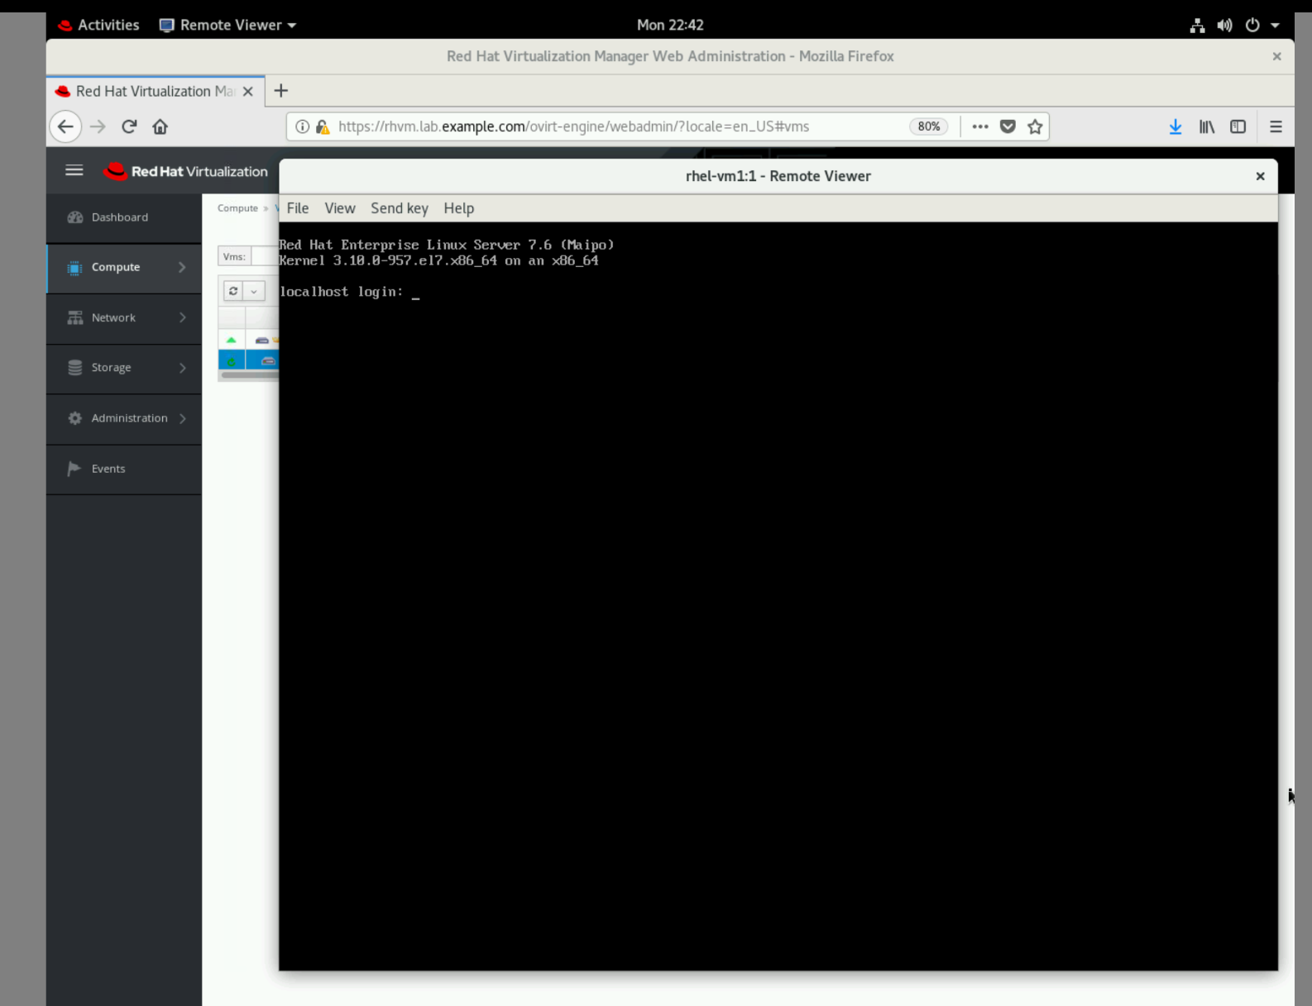Image resolution: width=1312 pixels, height=1006 pixels.
Task: Open the Help menu in Remote Viewer
Action: coord(459,208)
